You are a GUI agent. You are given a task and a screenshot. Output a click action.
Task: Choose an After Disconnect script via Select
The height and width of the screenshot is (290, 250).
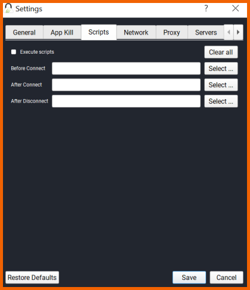pyautogui.click(x=221, y=101)
